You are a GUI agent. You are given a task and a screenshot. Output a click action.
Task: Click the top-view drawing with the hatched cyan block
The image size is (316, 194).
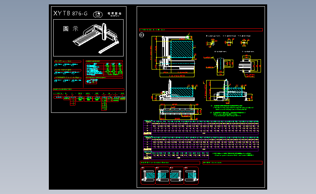(x=173, y=55)
